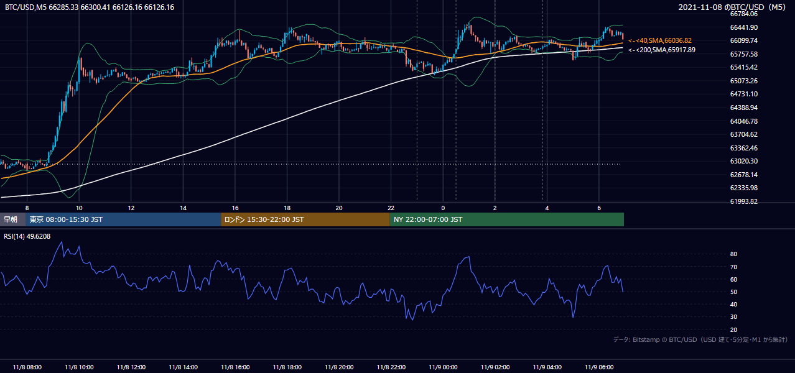Screen dimensions: 795x373
Task: Click the 11/8 16:00 time label
Action: [x=235, y=367]
